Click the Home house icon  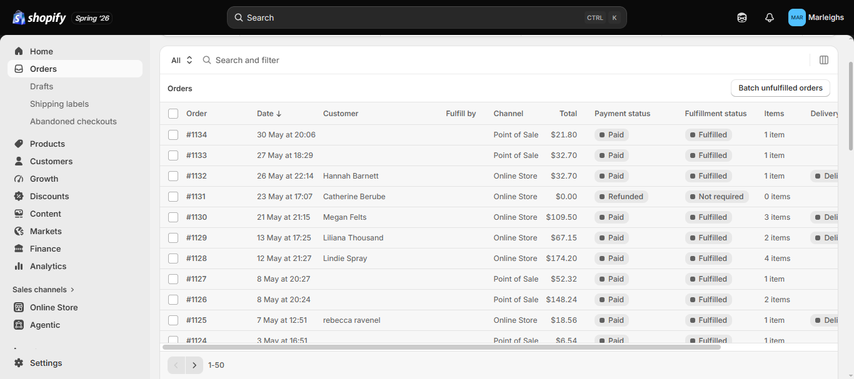pyautogui.click(x=19, y=51)
